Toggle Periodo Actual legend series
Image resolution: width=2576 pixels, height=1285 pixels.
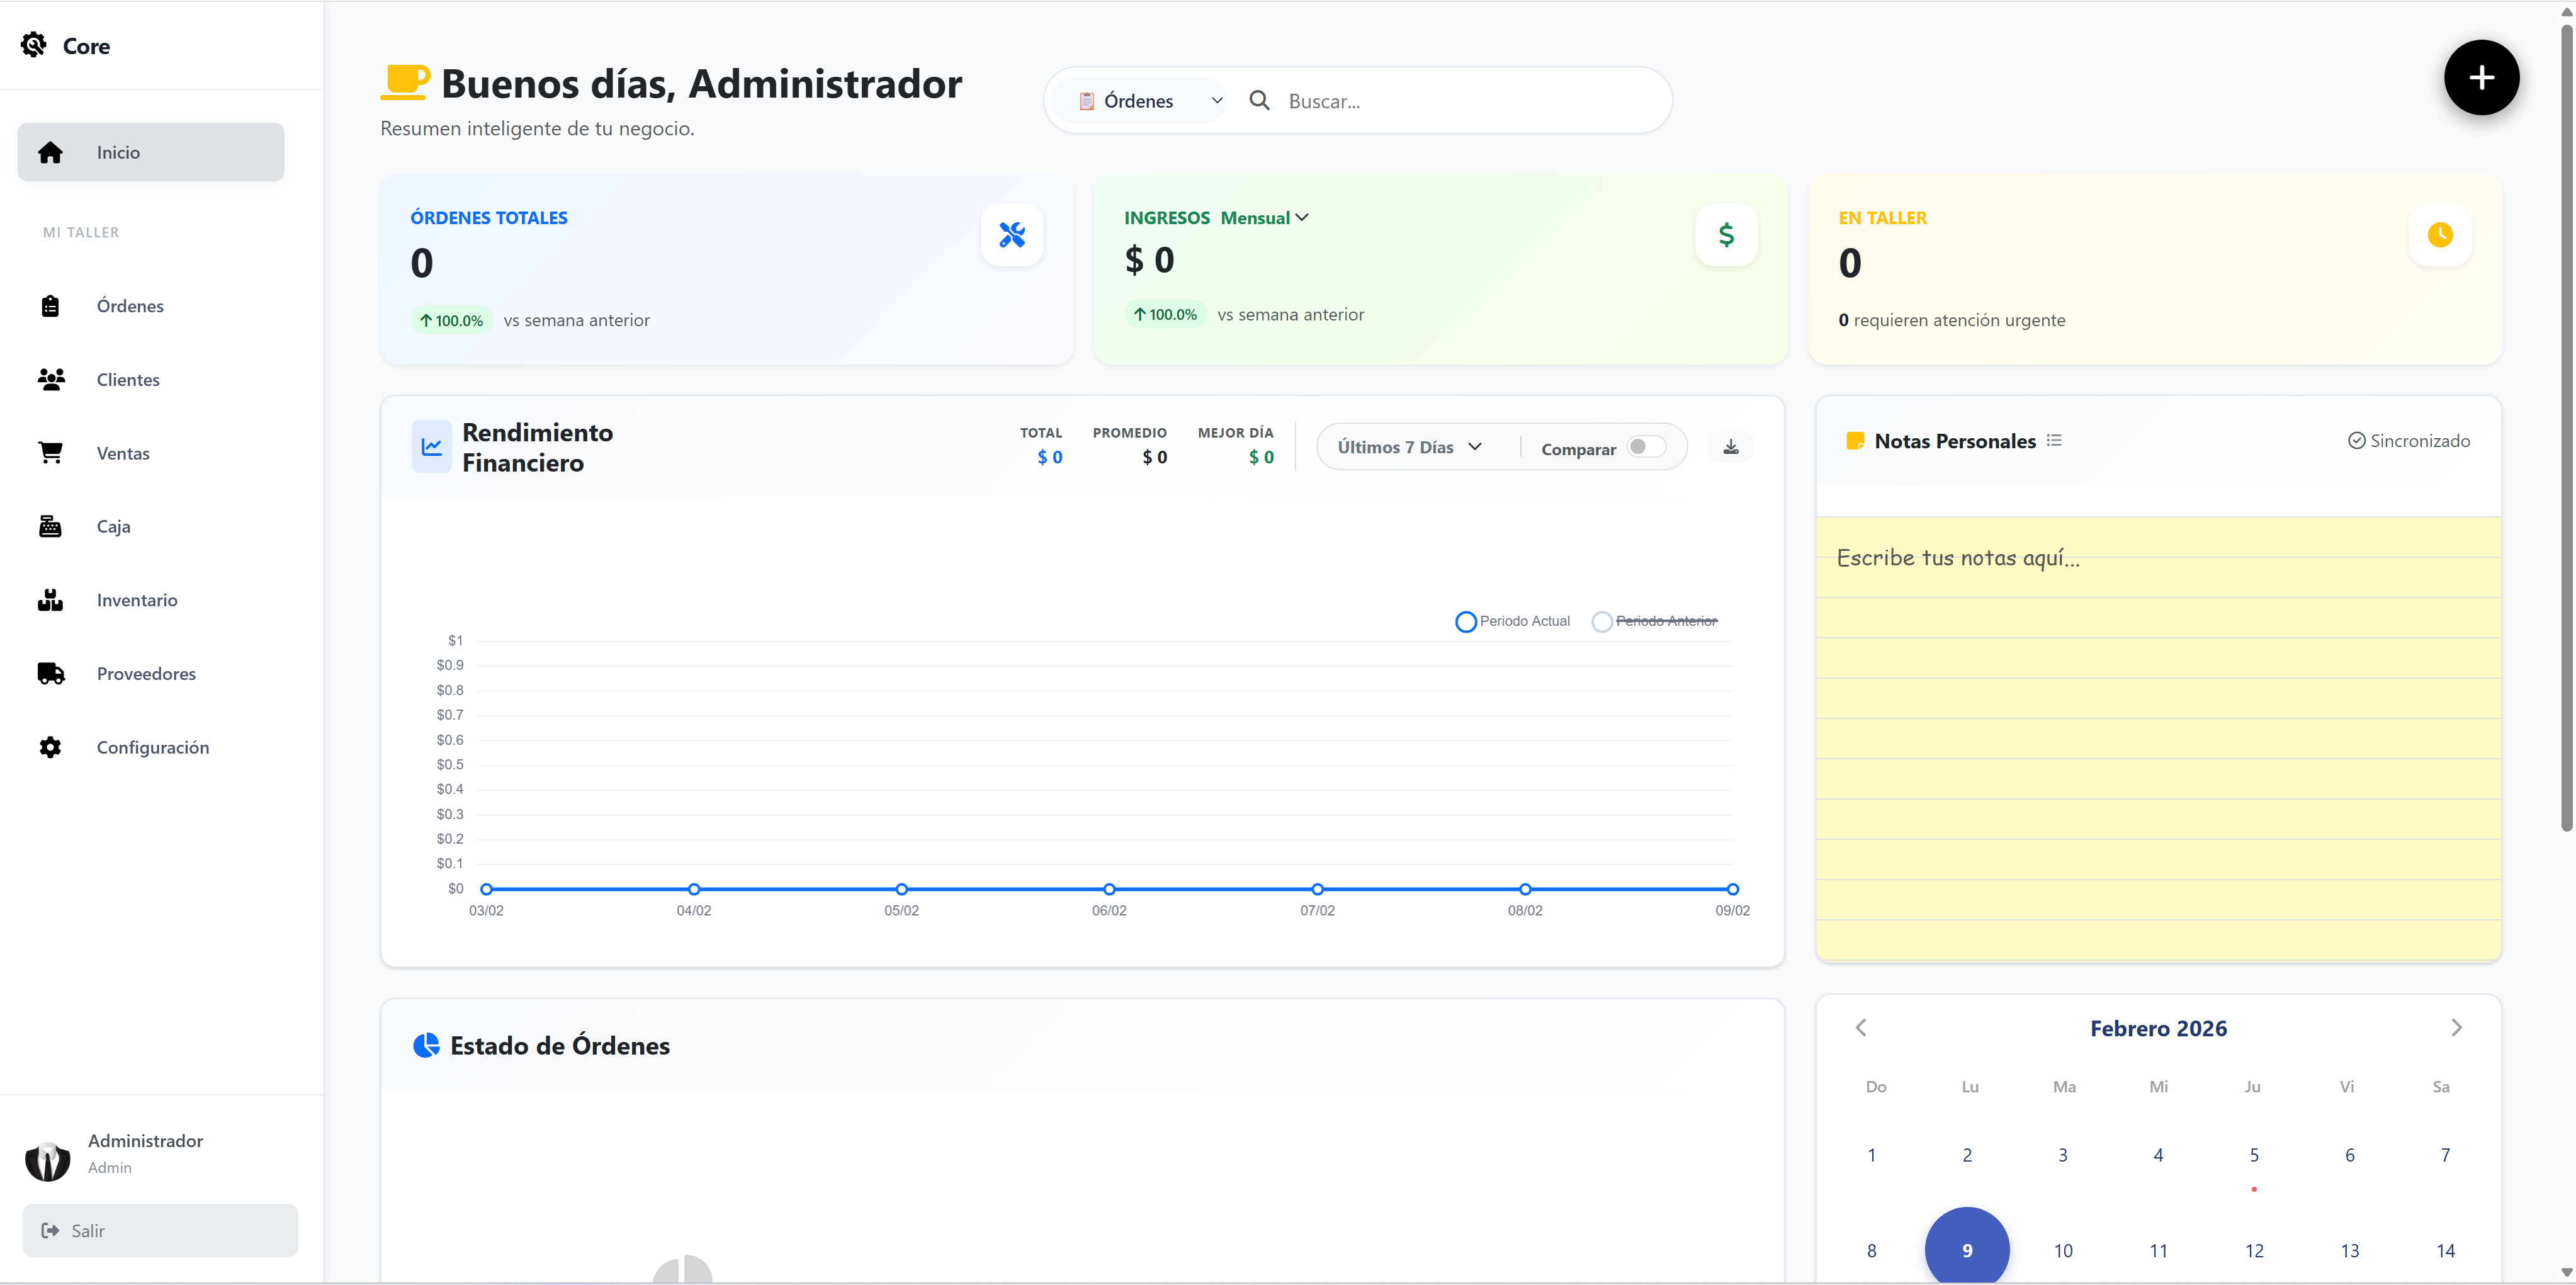[x=1512, y=621]
